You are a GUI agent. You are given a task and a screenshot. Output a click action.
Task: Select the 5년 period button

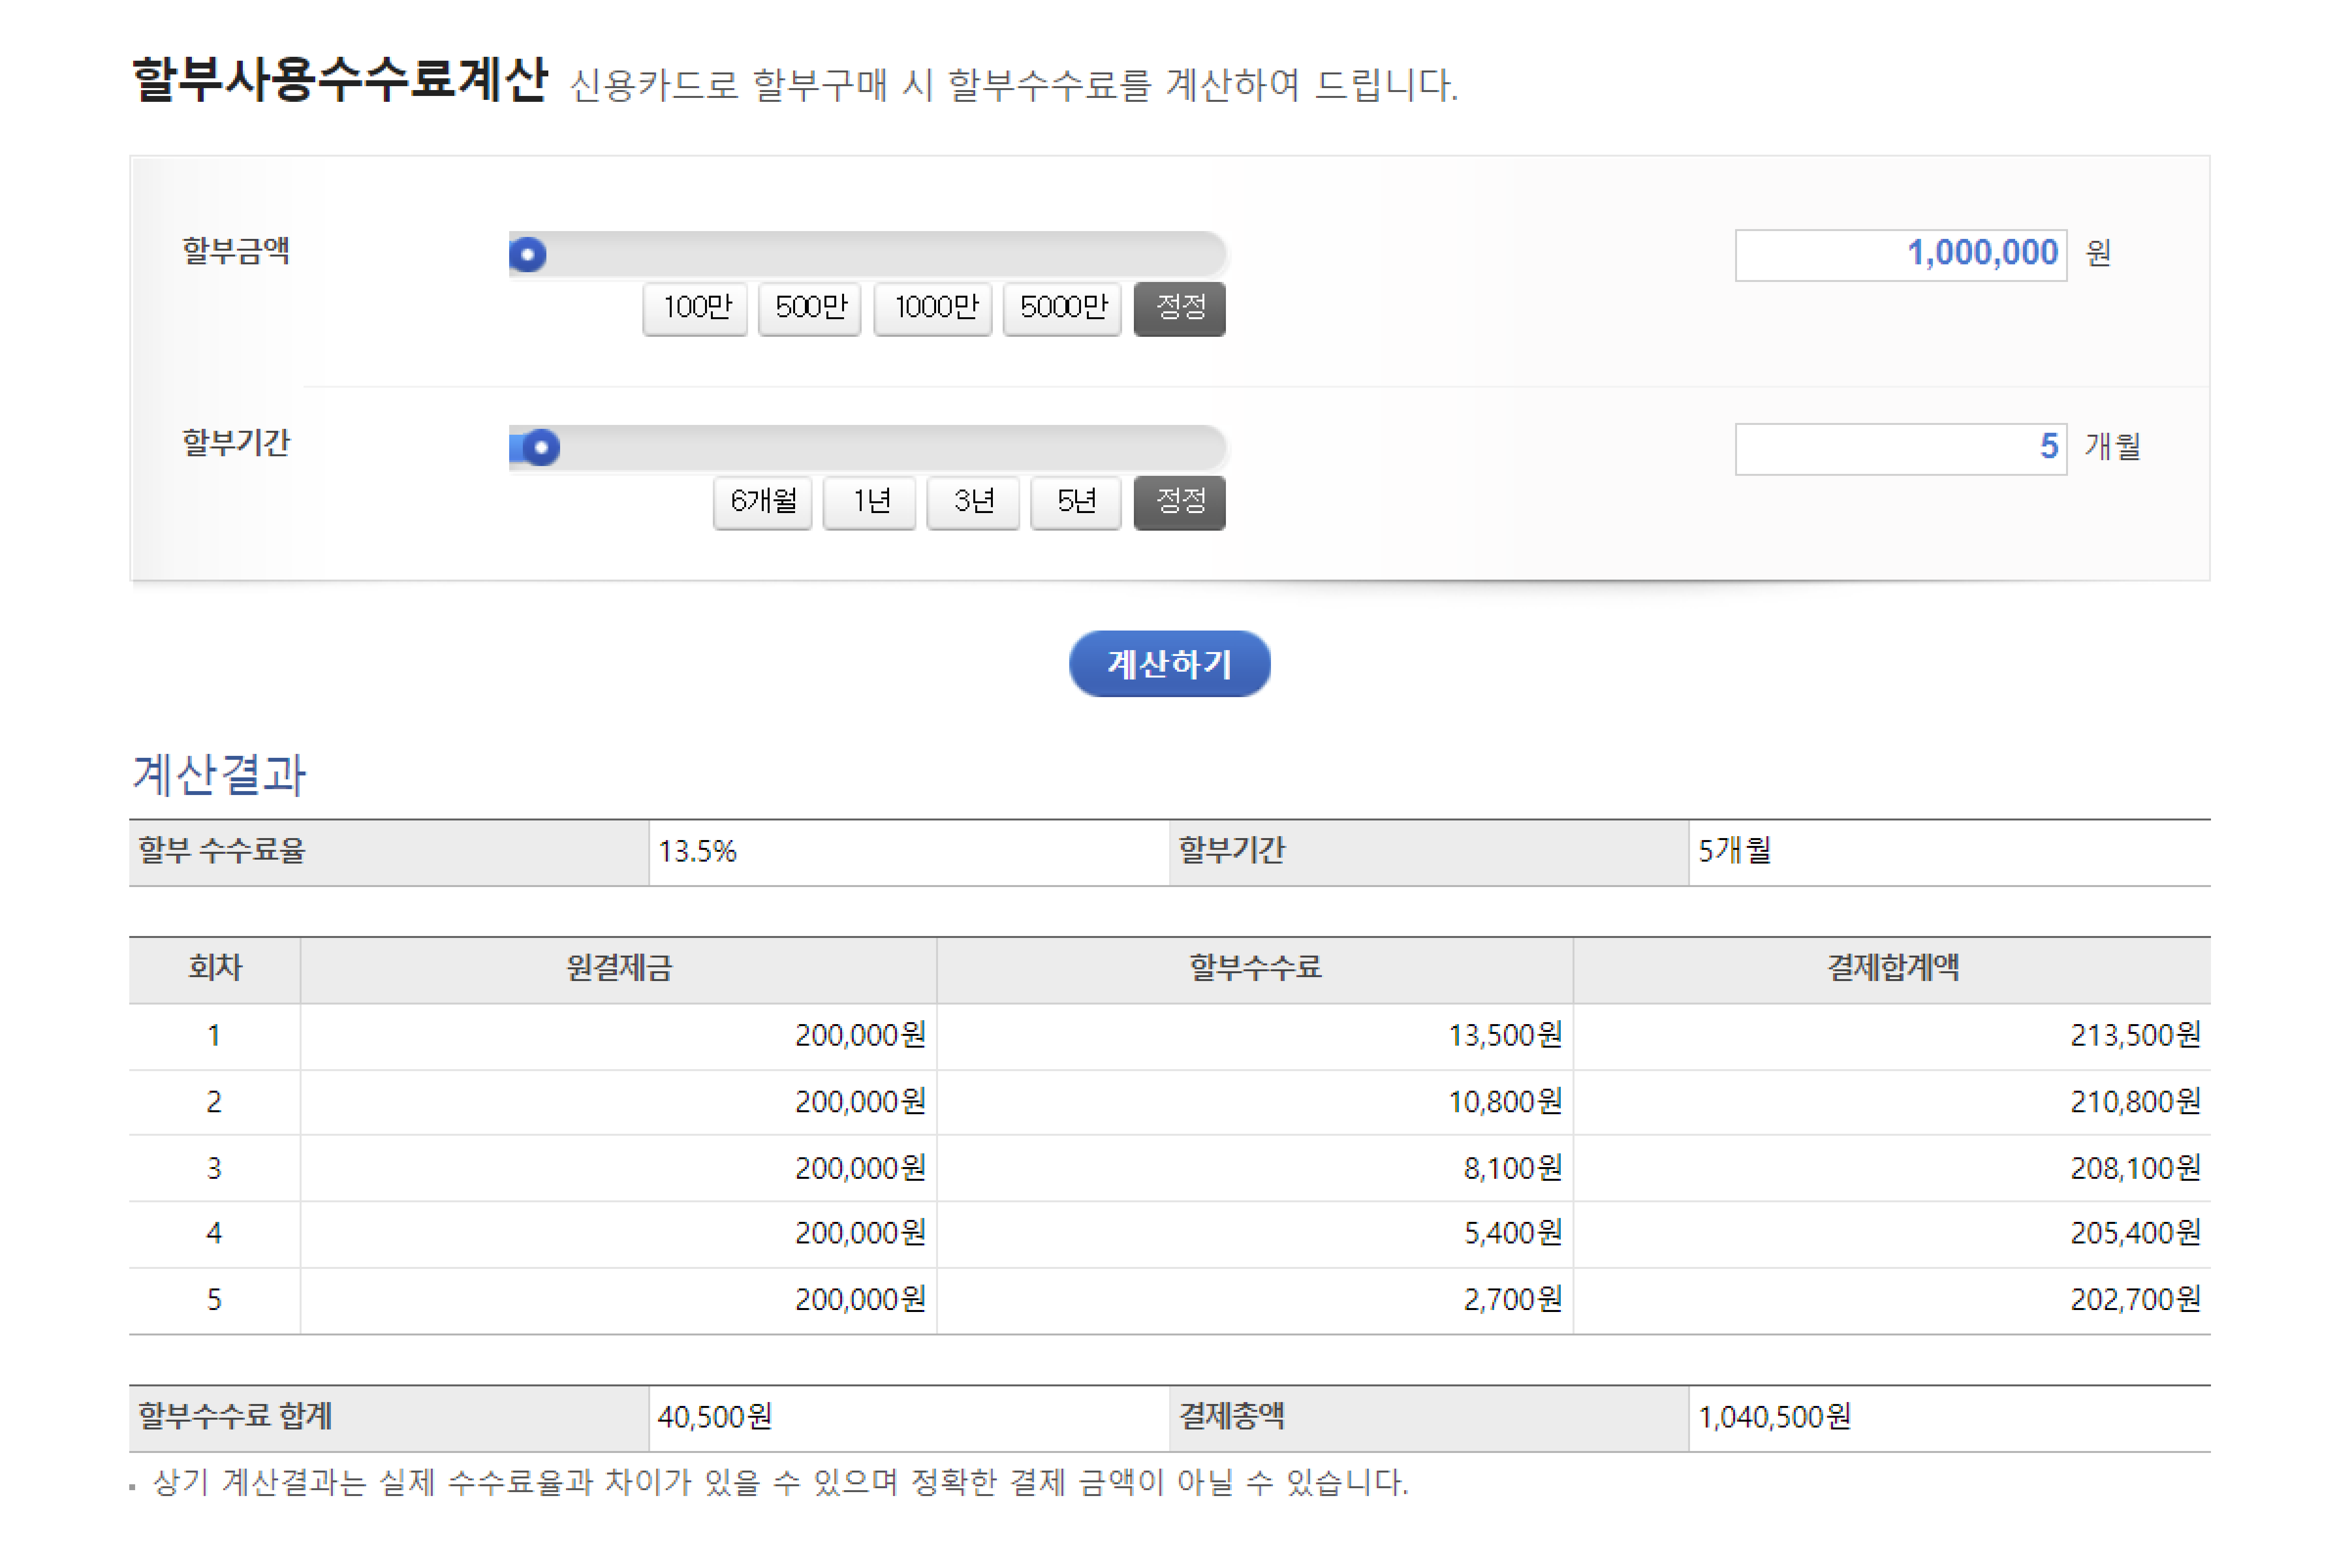pos(1076,501)
